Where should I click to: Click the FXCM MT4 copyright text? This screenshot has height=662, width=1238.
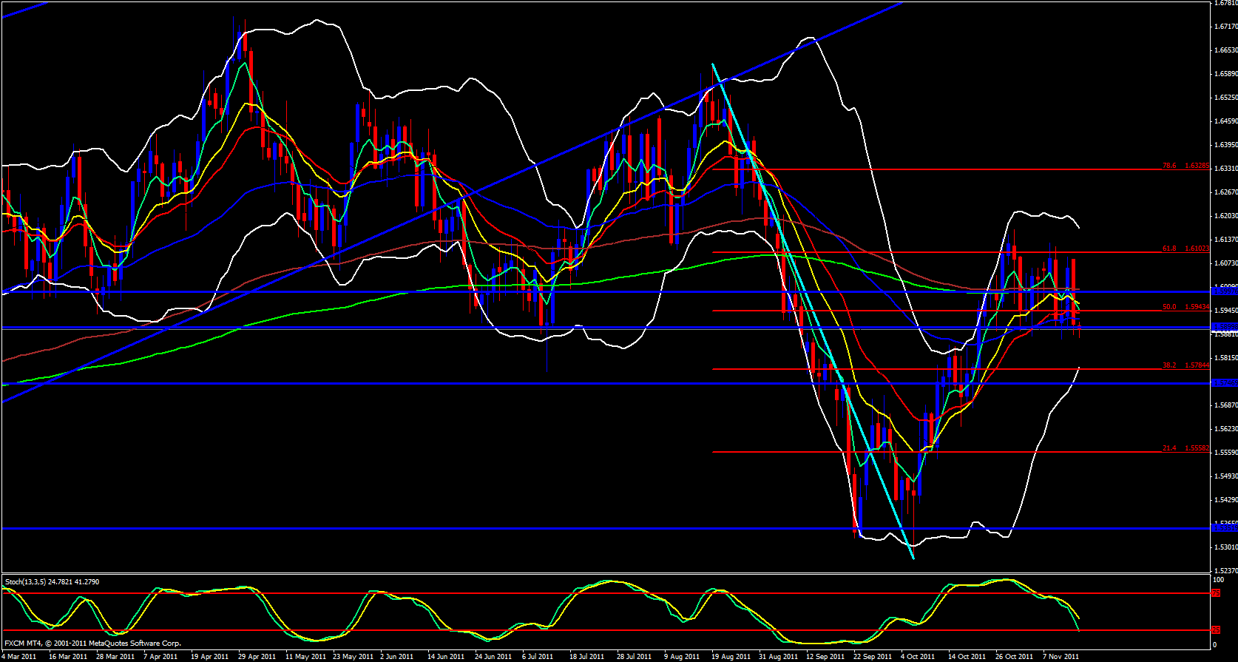(x=92, y=644)
